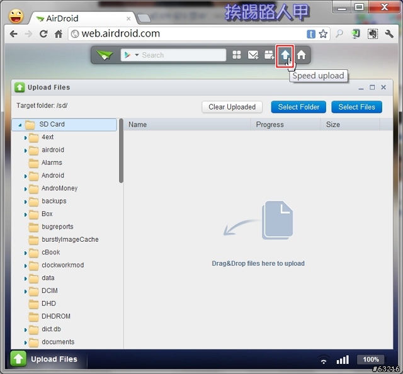Click the Speed upload arrow icon
This screenshot has width=403, height=374.
coord(285,55)
